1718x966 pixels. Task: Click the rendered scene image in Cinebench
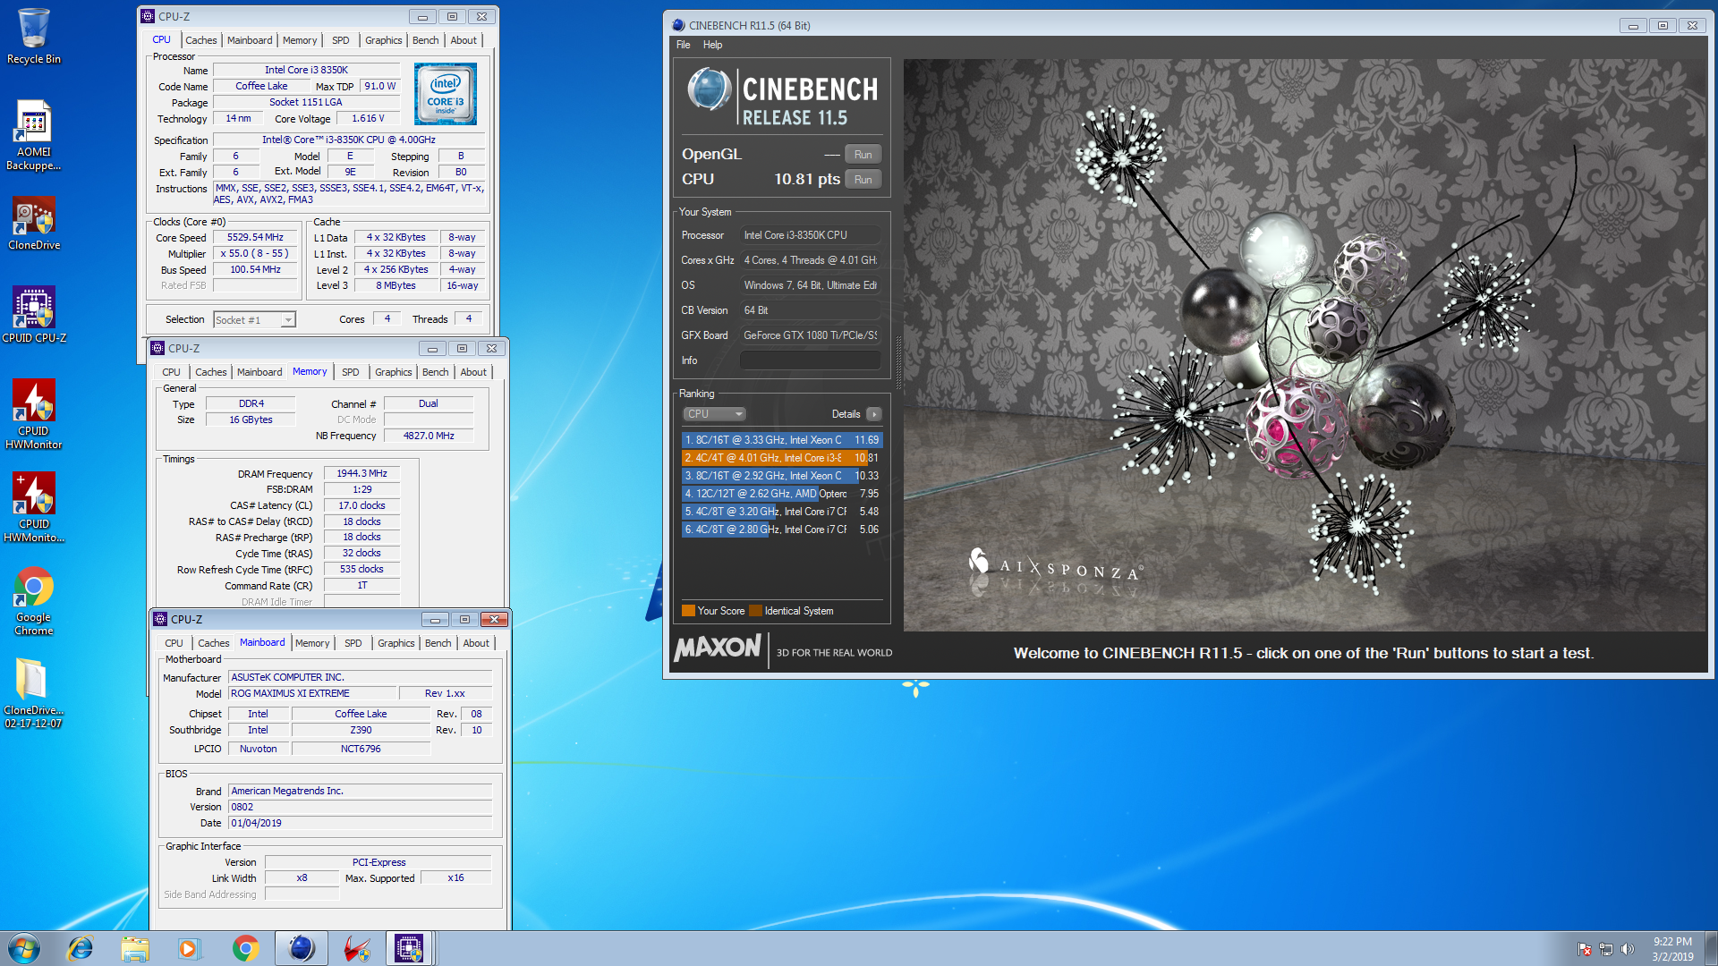tap(1305, 345)
